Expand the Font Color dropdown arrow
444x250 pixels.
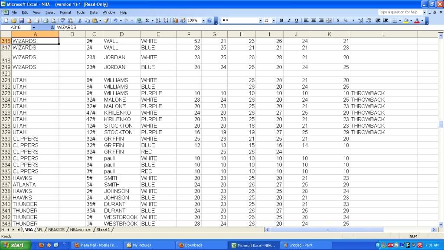coord(422,20)
